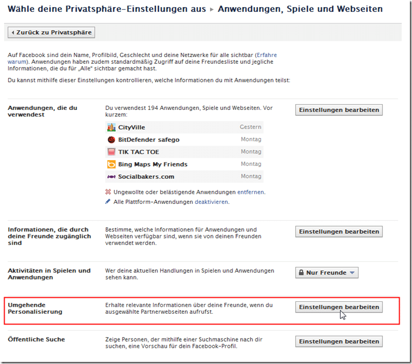The image size is (412, 364).
Task: Click the CityVille app icon
Action: pyautogui.click(x=112, y=128)
